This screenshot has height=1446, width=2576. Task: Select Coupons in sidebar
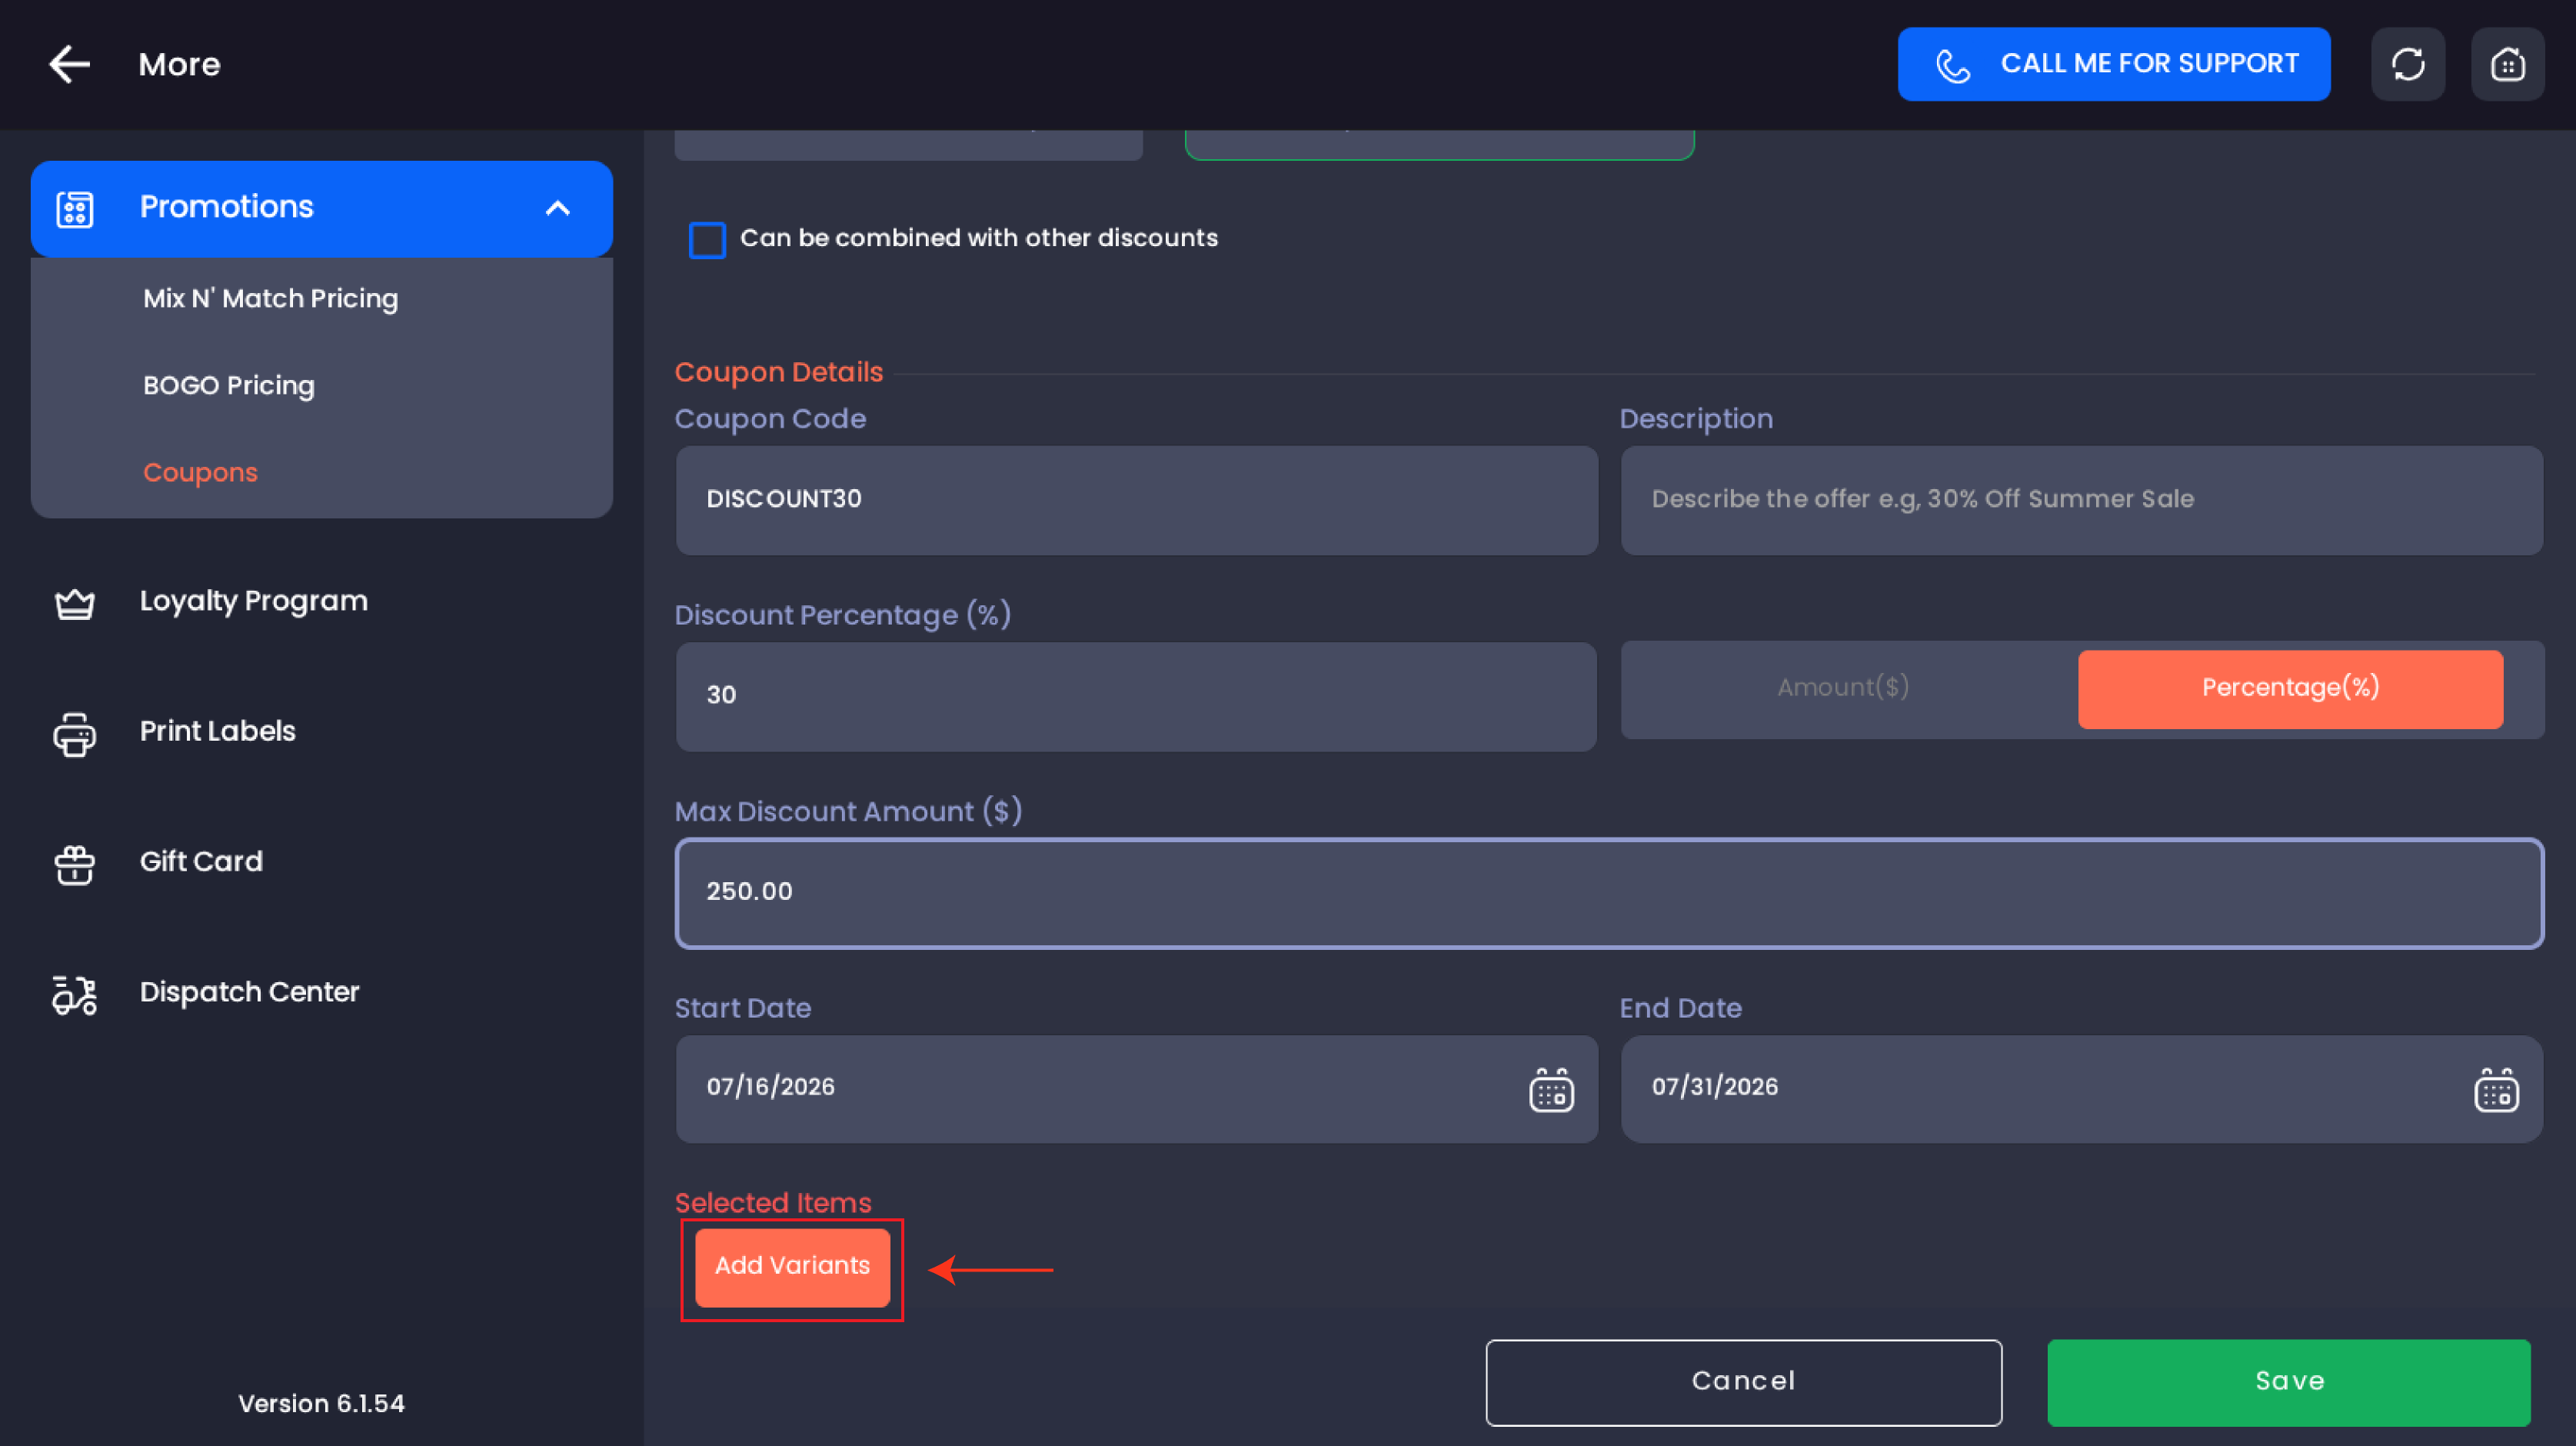click(200, 472)
